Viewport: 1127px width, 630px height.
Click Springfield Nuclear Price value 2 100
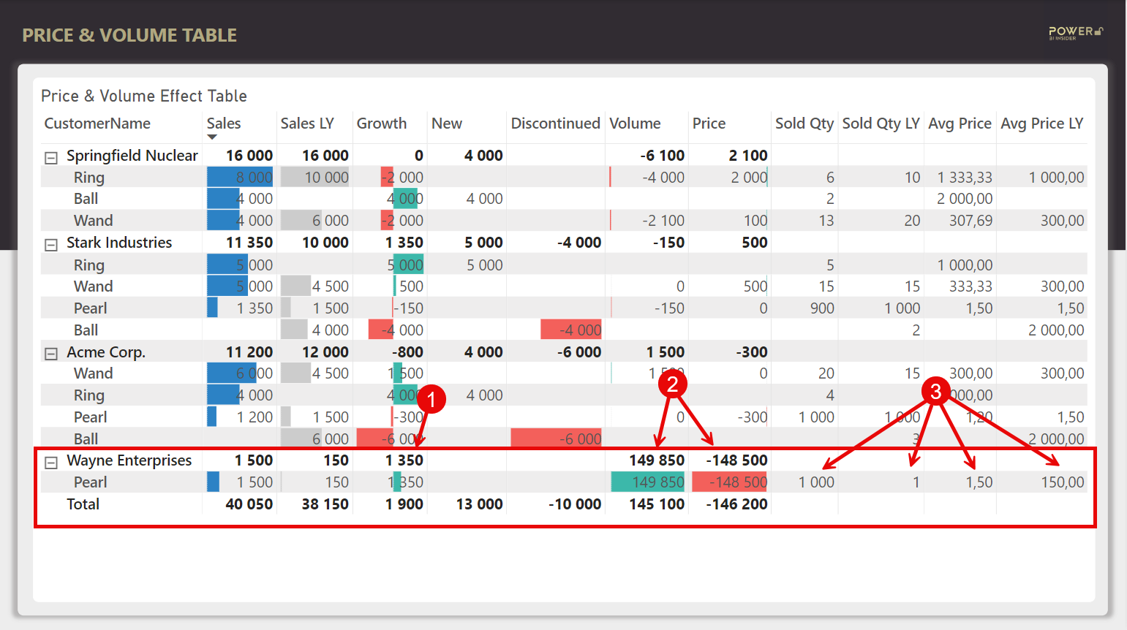[748, 156]
